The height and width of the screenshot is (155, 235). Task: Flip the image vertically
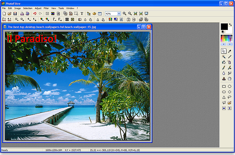pos(134,19)
